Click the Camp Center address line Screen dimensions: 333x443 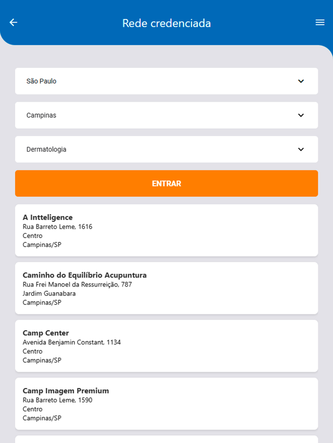(x=72, y=342)
